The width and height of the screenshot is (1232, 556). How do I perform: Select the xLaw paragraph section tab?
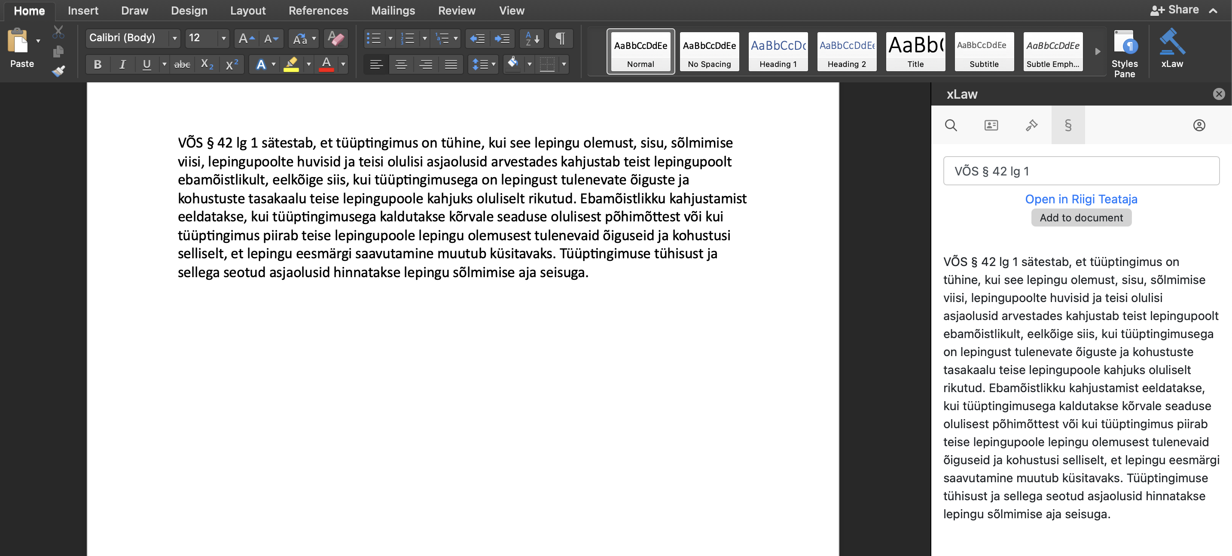click(1067, 125)
